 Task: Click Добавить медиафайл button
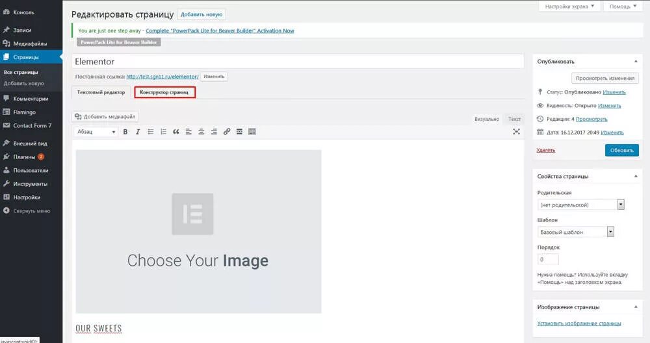(105, 117)
